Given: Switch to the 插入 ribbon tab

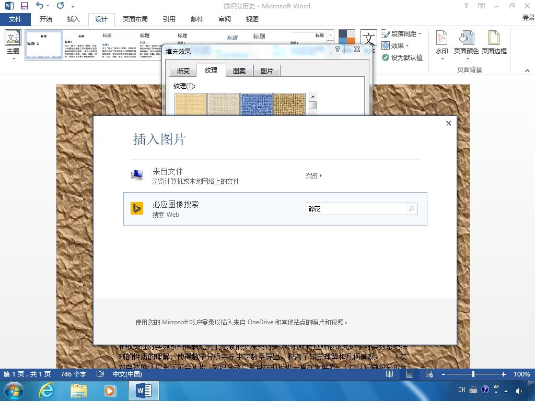Looking at the screenshot, I should click(73, 19).
